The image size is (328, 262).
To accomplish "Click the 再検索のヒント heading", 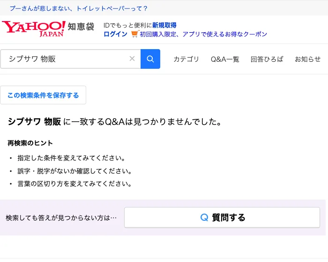I will (x=30, y=143).
